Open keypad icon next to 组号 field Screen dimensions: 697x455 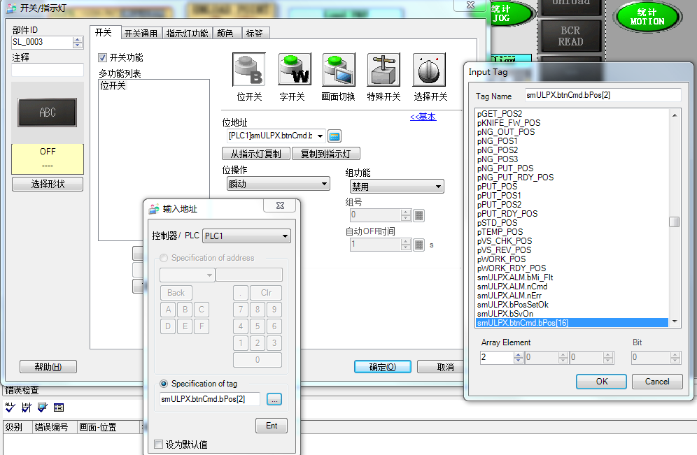pos(419,215)
